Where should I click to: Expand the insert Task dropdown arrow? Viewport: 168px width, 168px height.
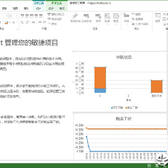tap(126, 24)
